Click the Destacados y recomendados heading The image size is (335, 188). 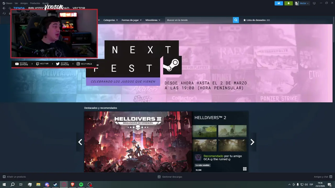coord(100,108)
